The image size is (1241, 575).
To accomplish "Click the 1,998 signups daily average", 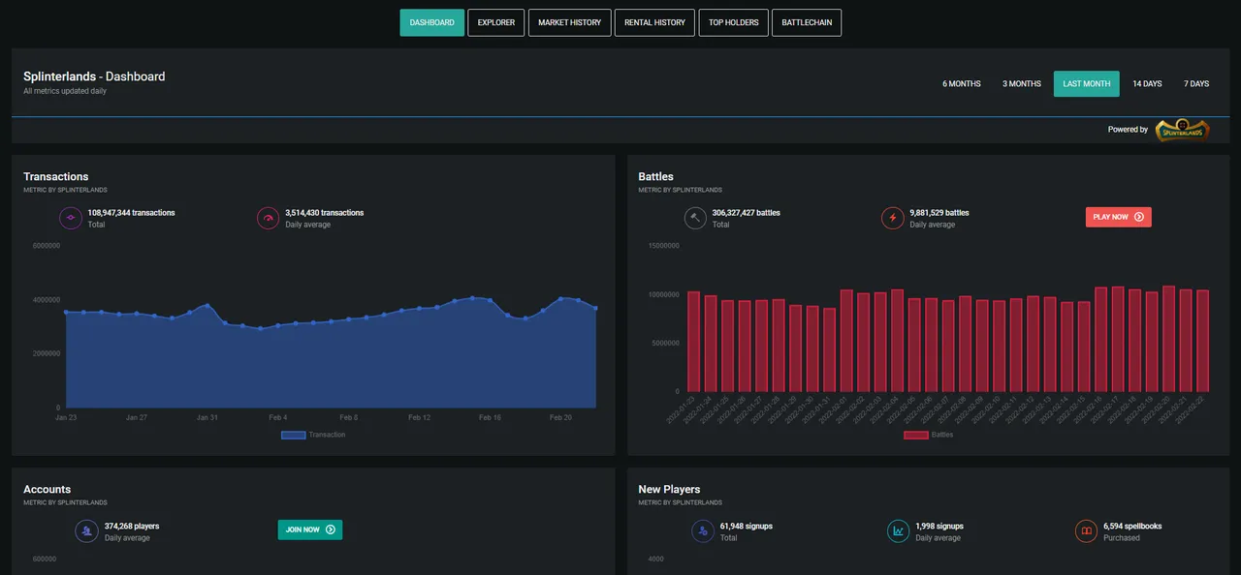I will [x=939, y=527].
